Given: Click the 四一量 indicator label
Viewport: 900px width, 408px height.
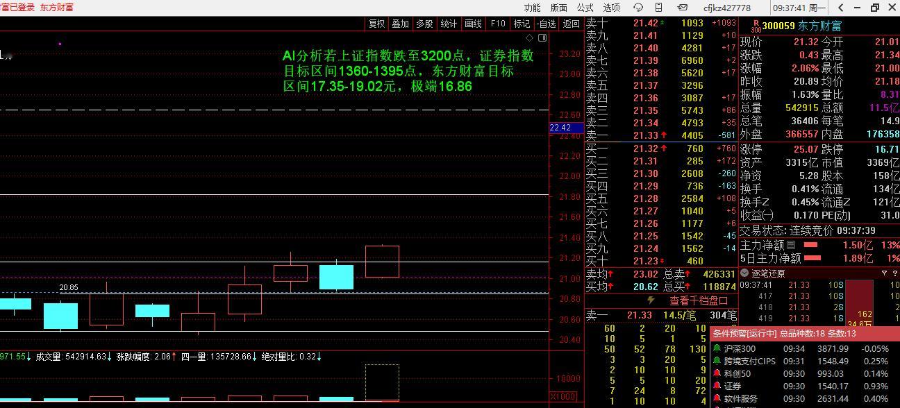Looking at the screenshot, I should click(218, 357).
